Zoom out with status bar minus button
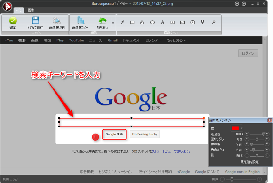Image resolution: width=273 pixels, height=183 pixels. (222, 179)
